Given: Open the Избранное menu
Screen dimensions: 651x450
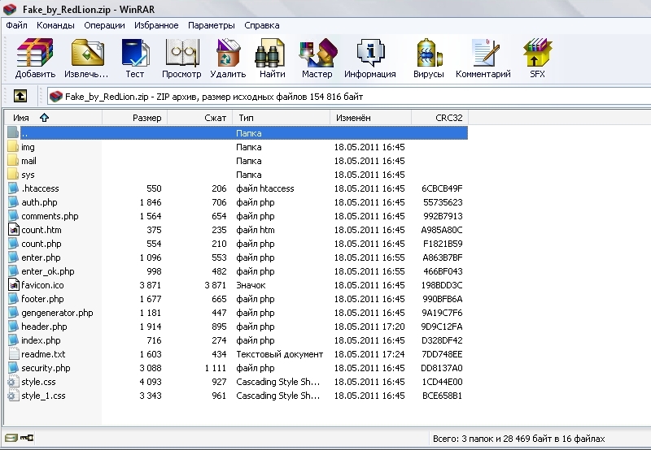Looking at the screenshot, I should (156, 25).
